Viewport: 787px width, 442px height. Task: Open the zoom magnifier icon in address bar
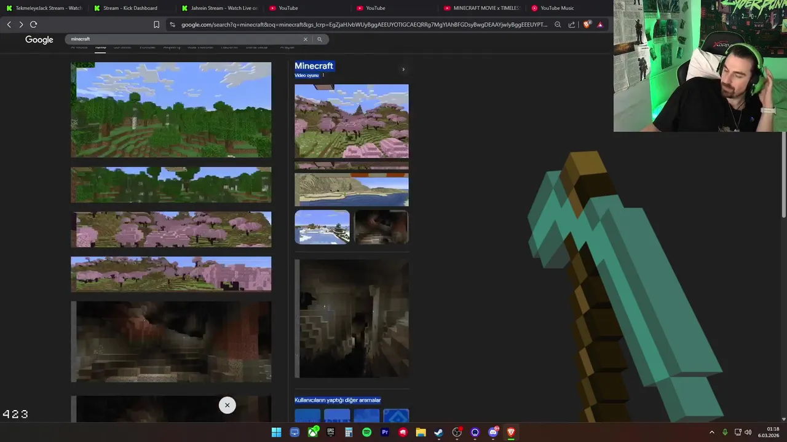click(558, 25)
